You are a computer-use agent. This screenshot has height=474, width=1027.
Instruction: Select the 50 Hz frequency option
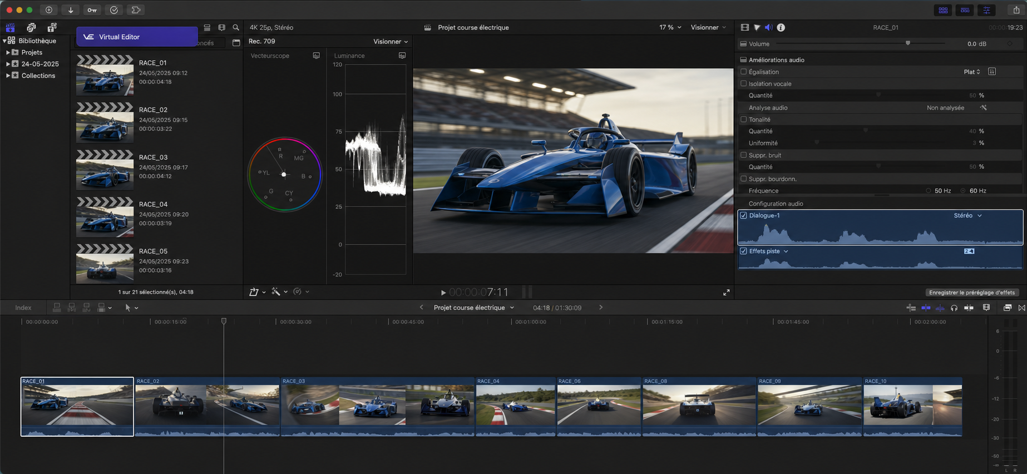pyautogui.click(x=929, y=191)
